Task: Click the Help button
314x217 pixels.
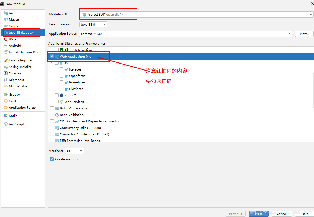Action: point(305,214)
